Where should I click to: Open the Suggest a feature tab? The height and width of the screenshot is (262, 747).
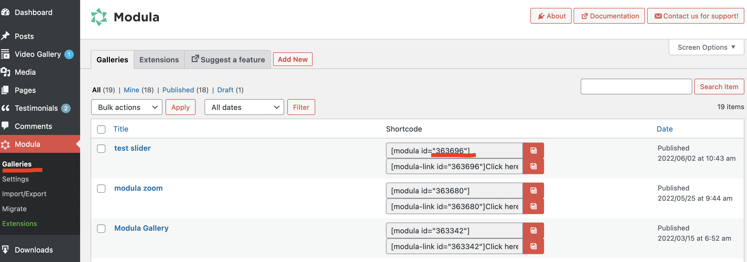click(x=228, y=60)
